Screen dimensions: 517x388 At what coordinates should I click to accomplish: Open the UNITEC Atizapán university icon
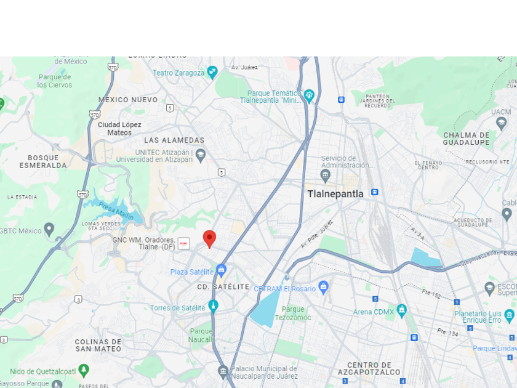(201, 155)
